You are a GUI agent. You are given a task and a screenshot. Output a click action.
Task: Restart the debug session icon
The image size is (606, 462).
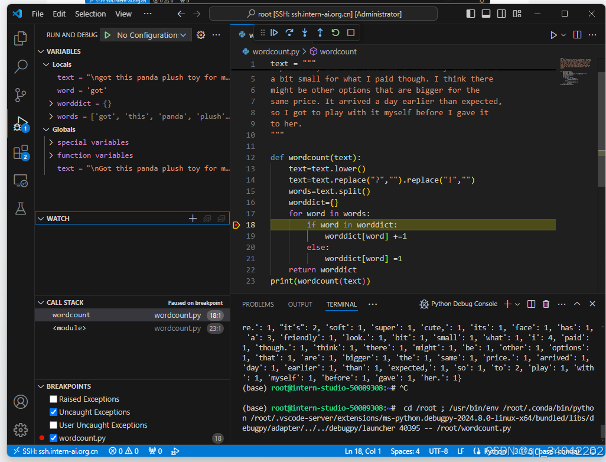click(x=335, y=33)
